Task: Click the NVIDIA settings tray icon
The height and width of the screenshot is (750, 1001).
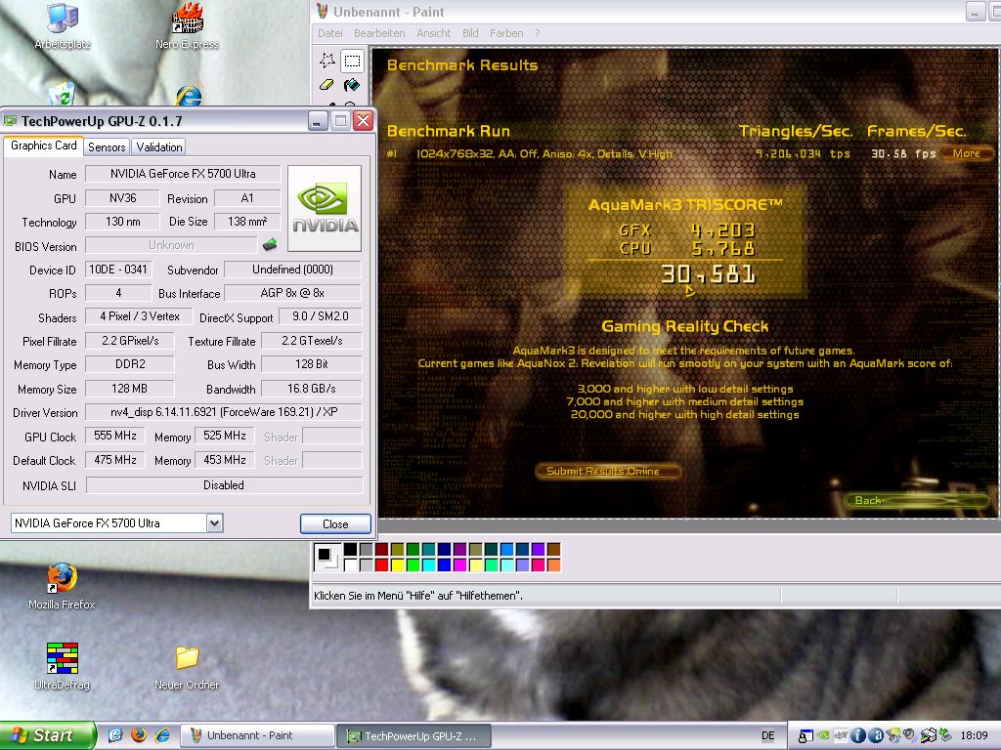Action: point(823,736)
